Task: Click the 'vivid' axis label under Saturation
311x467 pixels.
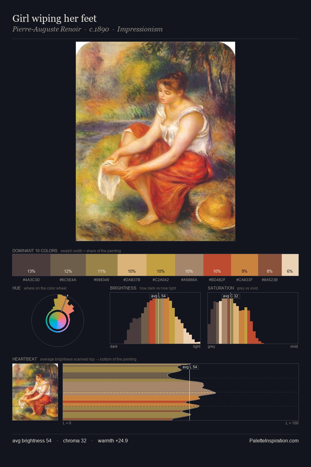Action: click(294, 346)
